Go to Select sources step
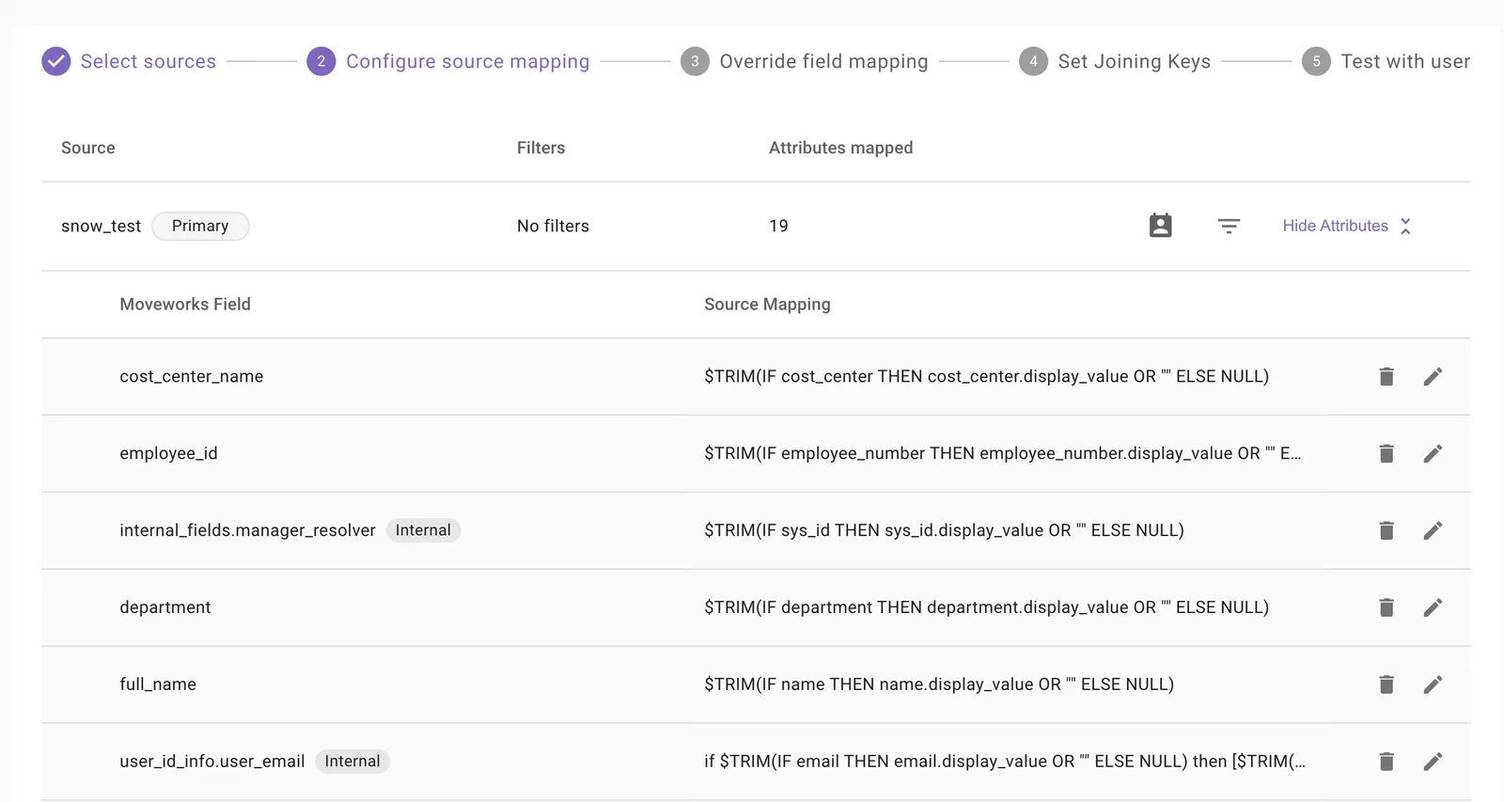1504x802 pixels. (x=129, y=61)
